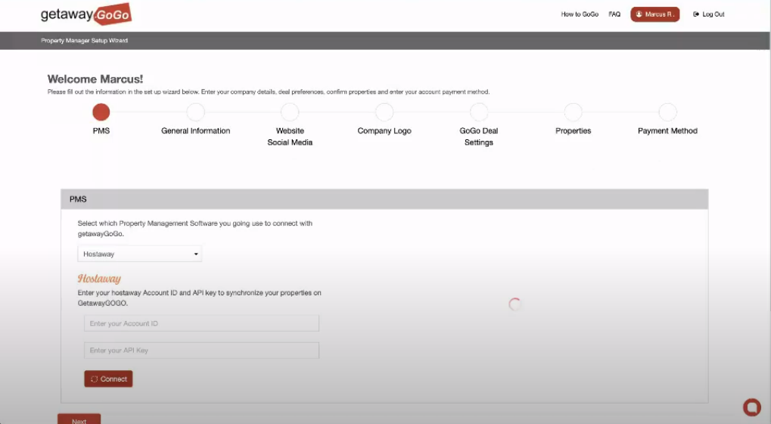Open the FAQ link
771x424 pixels.
(614, 14)
